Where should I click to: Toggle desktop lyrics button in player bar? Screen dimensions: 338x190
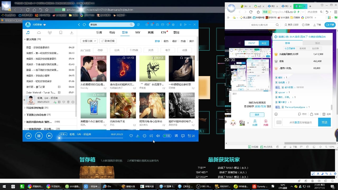[x=176, y=136]
